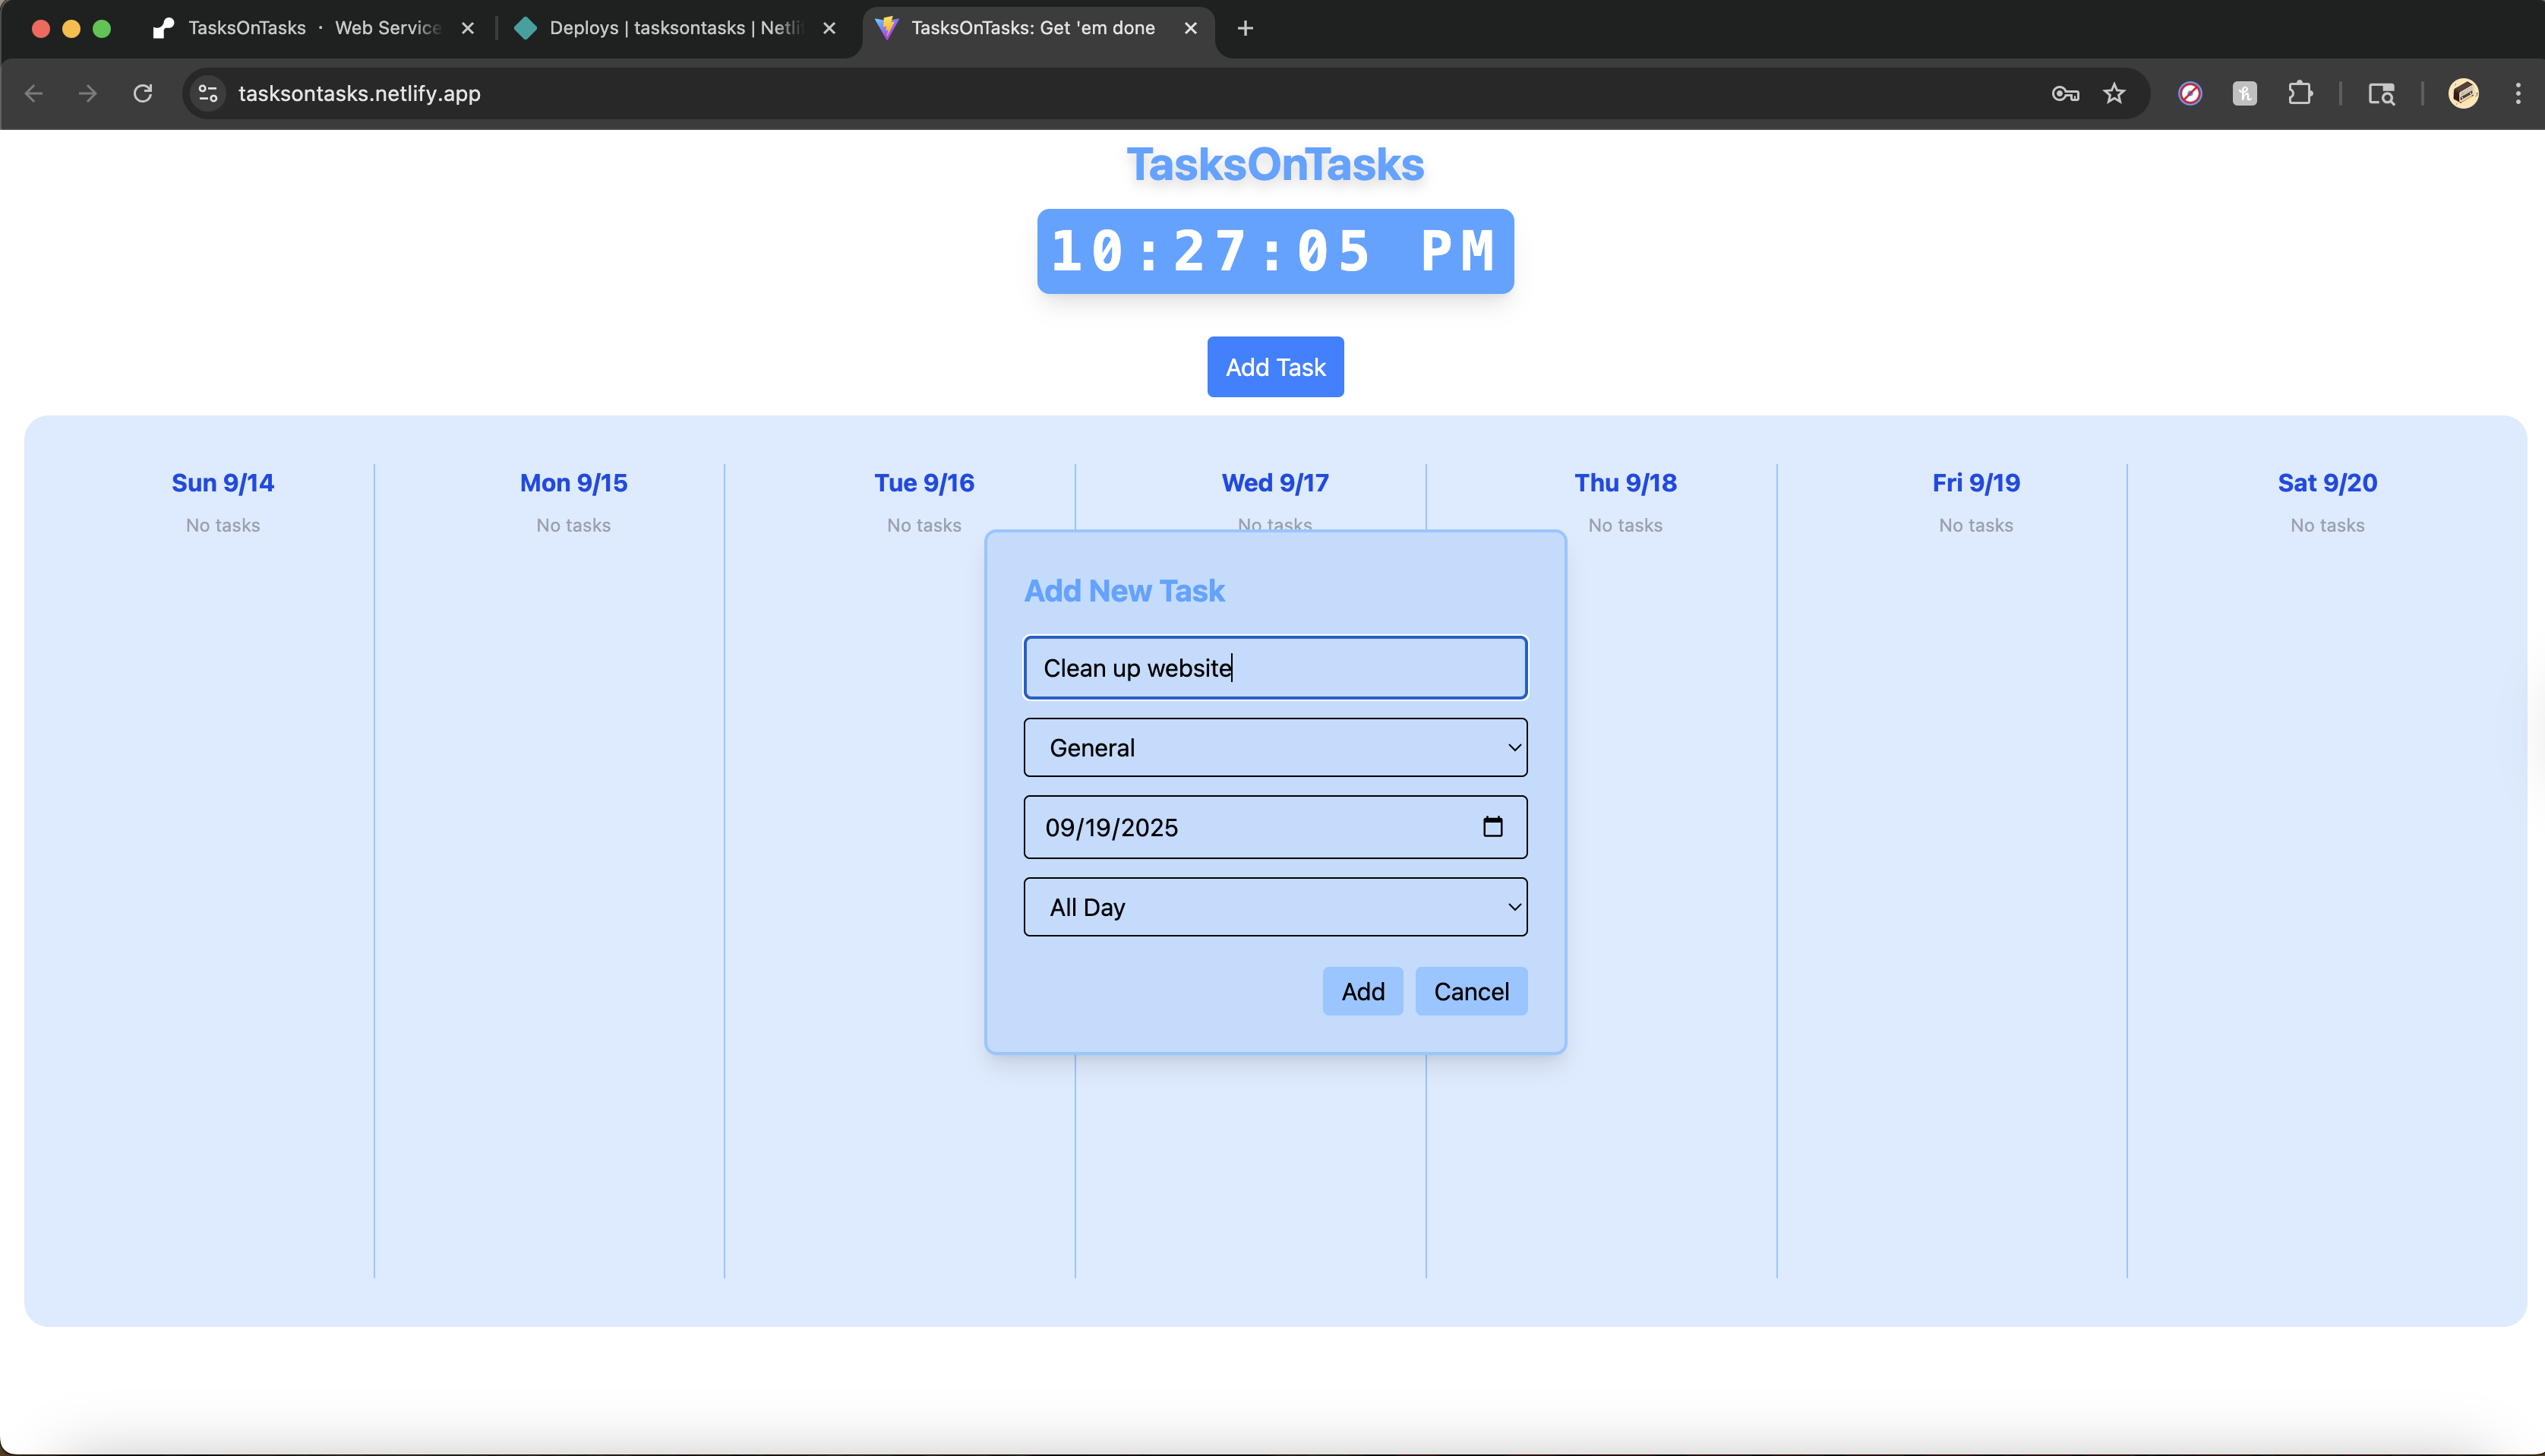The height and width of the screenshot is (1456, 2545).
Task: Click the browser reload icon
Action: tap(143, 93)
